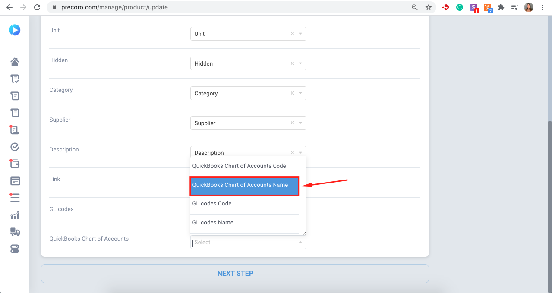Choose QuickBooks Chart of Accounts Code option
The image size is (552, 293).
click(x=244, y=166)
